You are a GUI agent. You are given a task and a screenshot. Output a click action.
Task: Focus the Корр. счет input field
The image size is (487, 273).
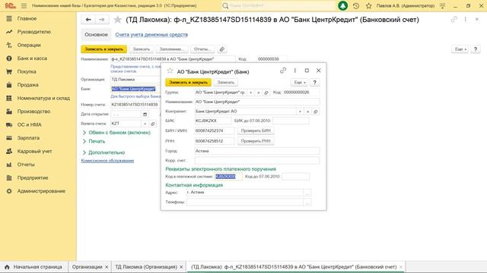coord(257,160)
